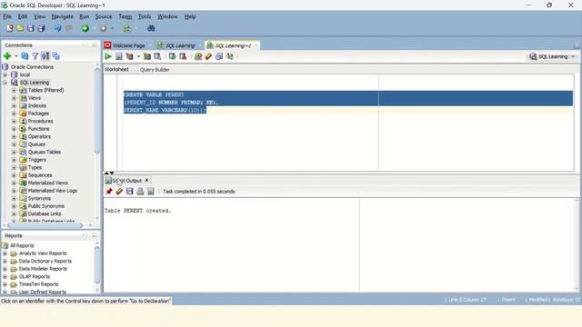Select Public Synonyms tree item

tap(46, 206)
